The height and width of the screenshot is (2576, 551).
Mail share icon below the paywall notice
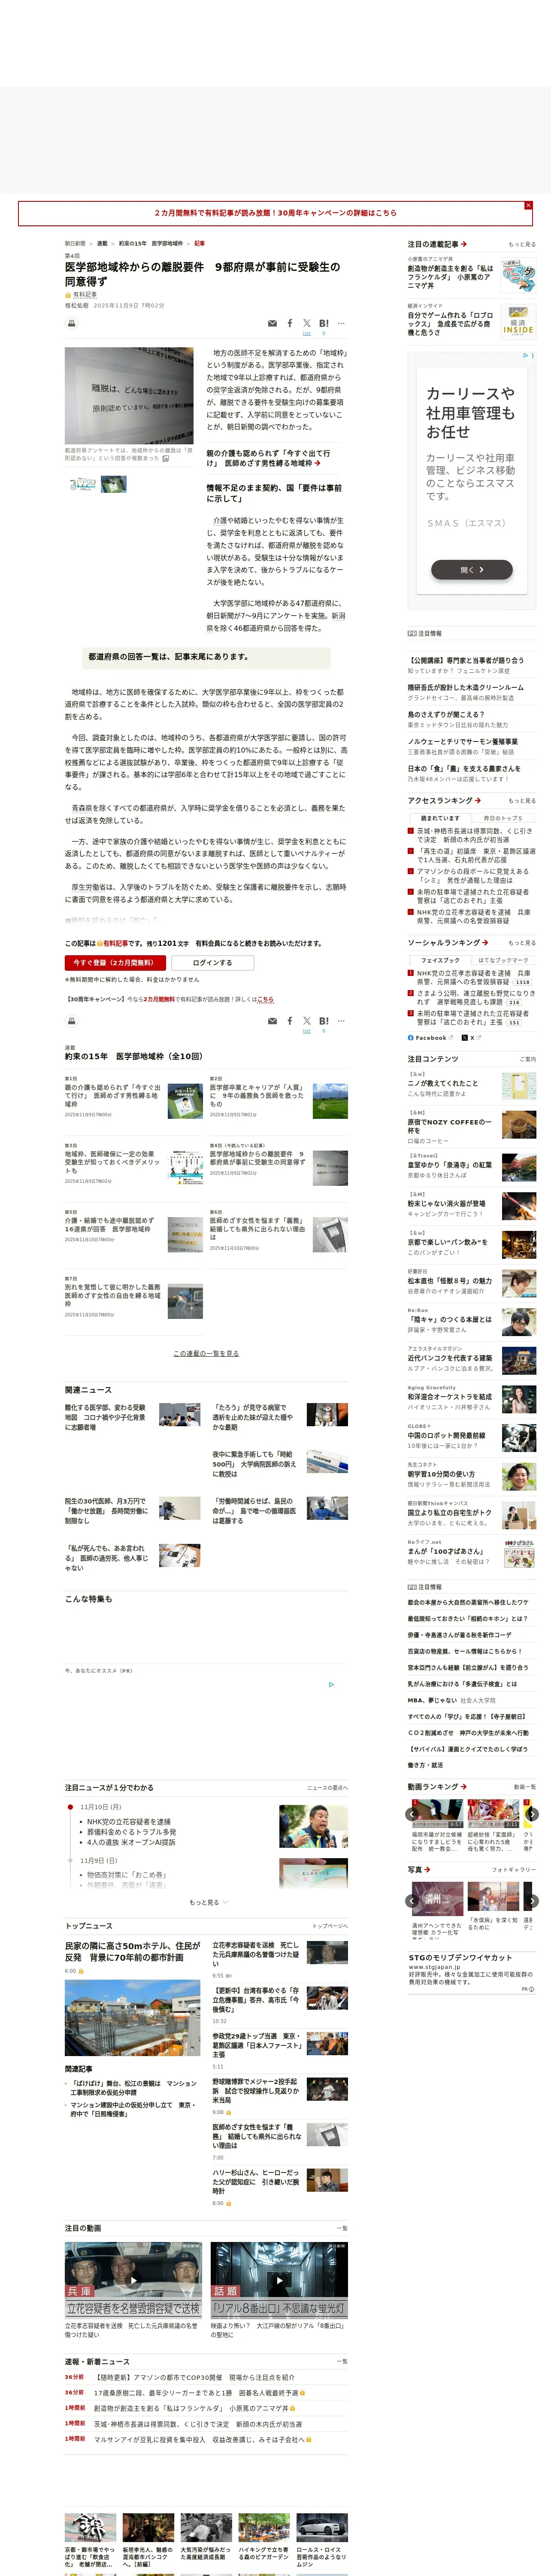272,1021
